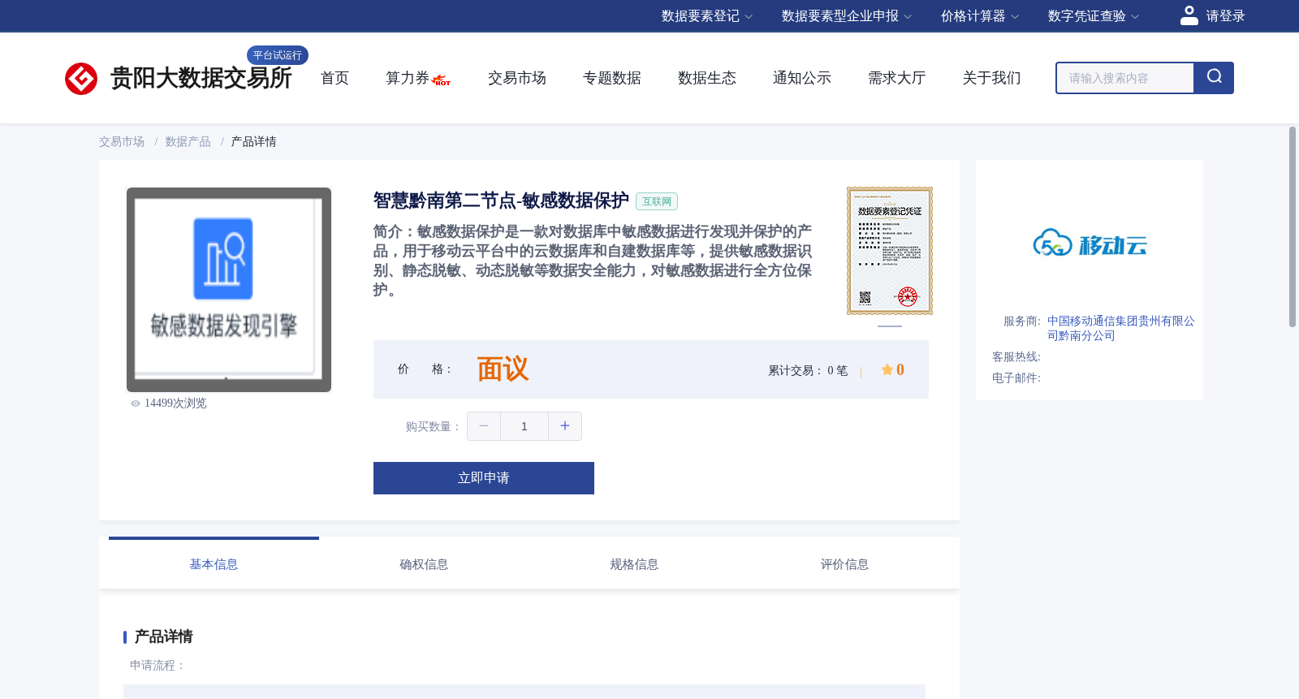This screenshot has width=1299, height=699.
Task: Click the 移动云 provider logo
Action: pos(1090,244)
